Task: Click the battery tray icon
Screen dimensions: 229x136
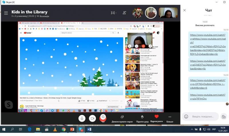Action: (196, 129)
